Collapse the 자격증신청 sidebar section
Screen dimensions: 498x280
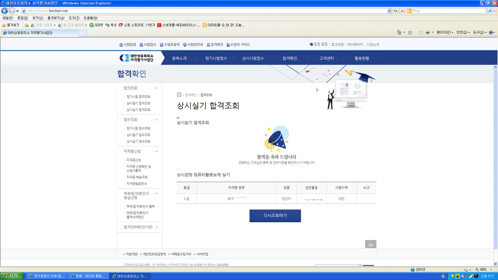pyautogui.click(x=157, y=152)
